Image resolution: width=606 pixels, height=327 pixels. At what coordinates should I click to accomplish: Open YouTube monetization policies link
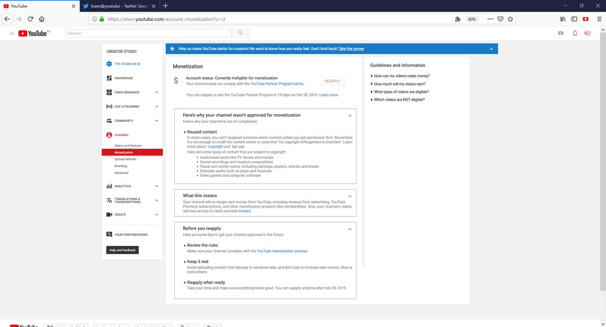(x=282, y=251)
